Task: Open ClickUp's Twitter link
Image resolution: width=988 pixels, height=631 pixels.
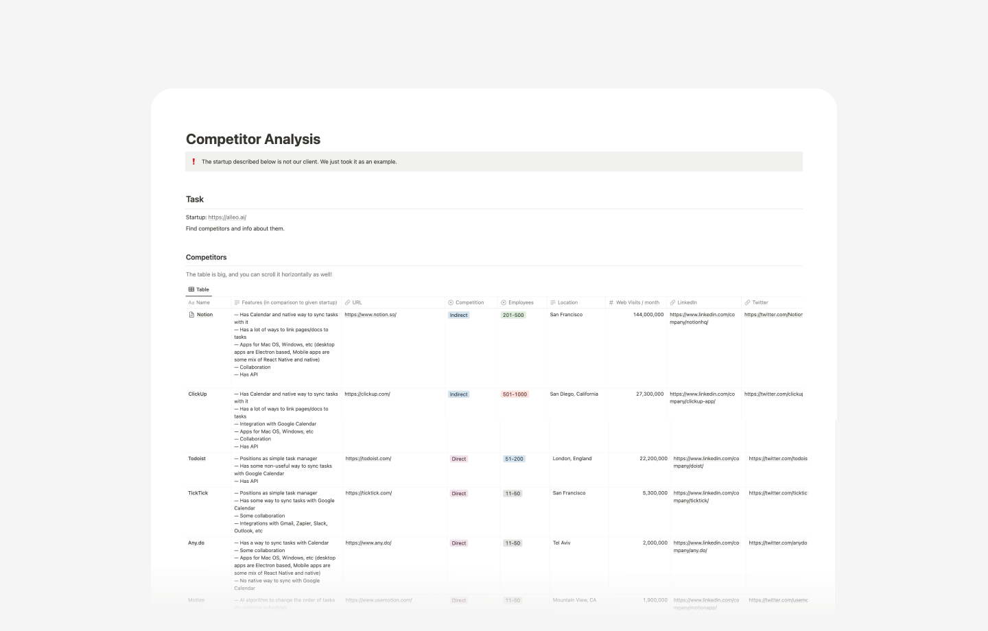Action: [773, 394]
